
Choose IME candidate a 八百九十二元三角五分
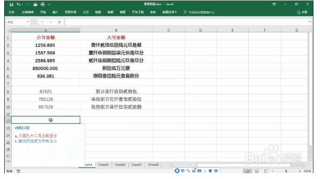click(36, 136)
